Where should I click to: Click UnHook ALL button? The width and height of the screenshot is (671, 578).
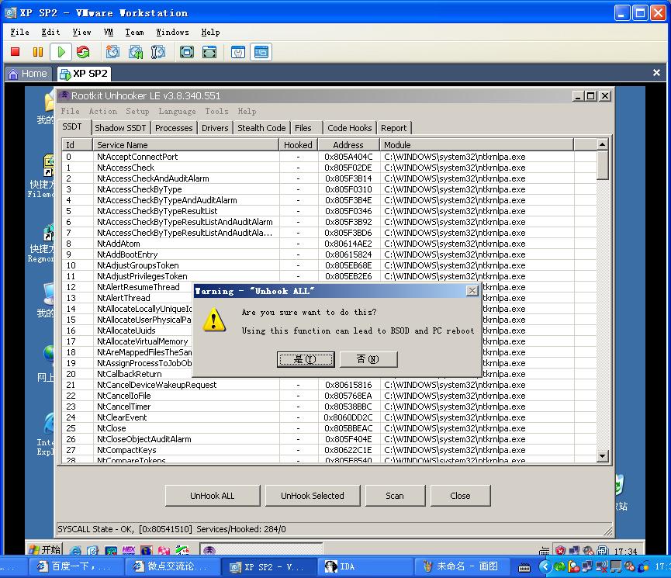point(213,496)
